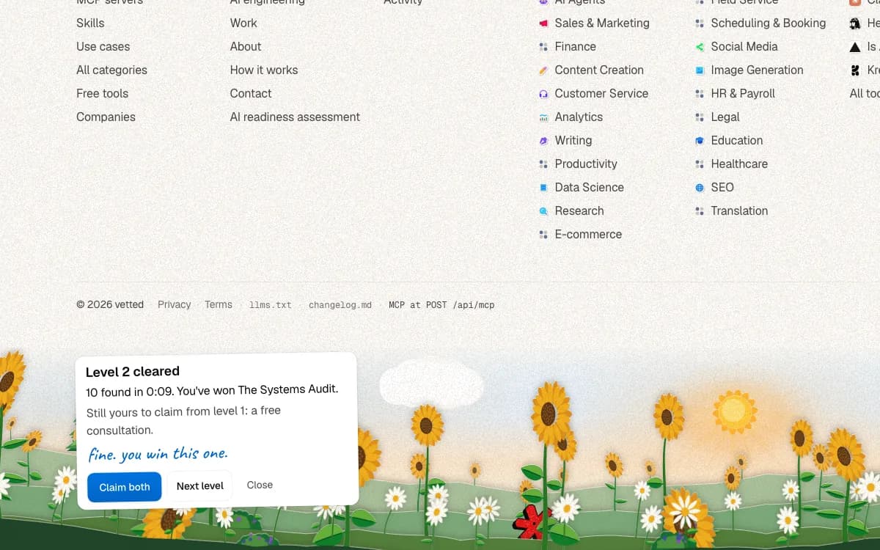Open the Image Generation category
The height and width of the screenshot is (550, 880).
(758, 70)
